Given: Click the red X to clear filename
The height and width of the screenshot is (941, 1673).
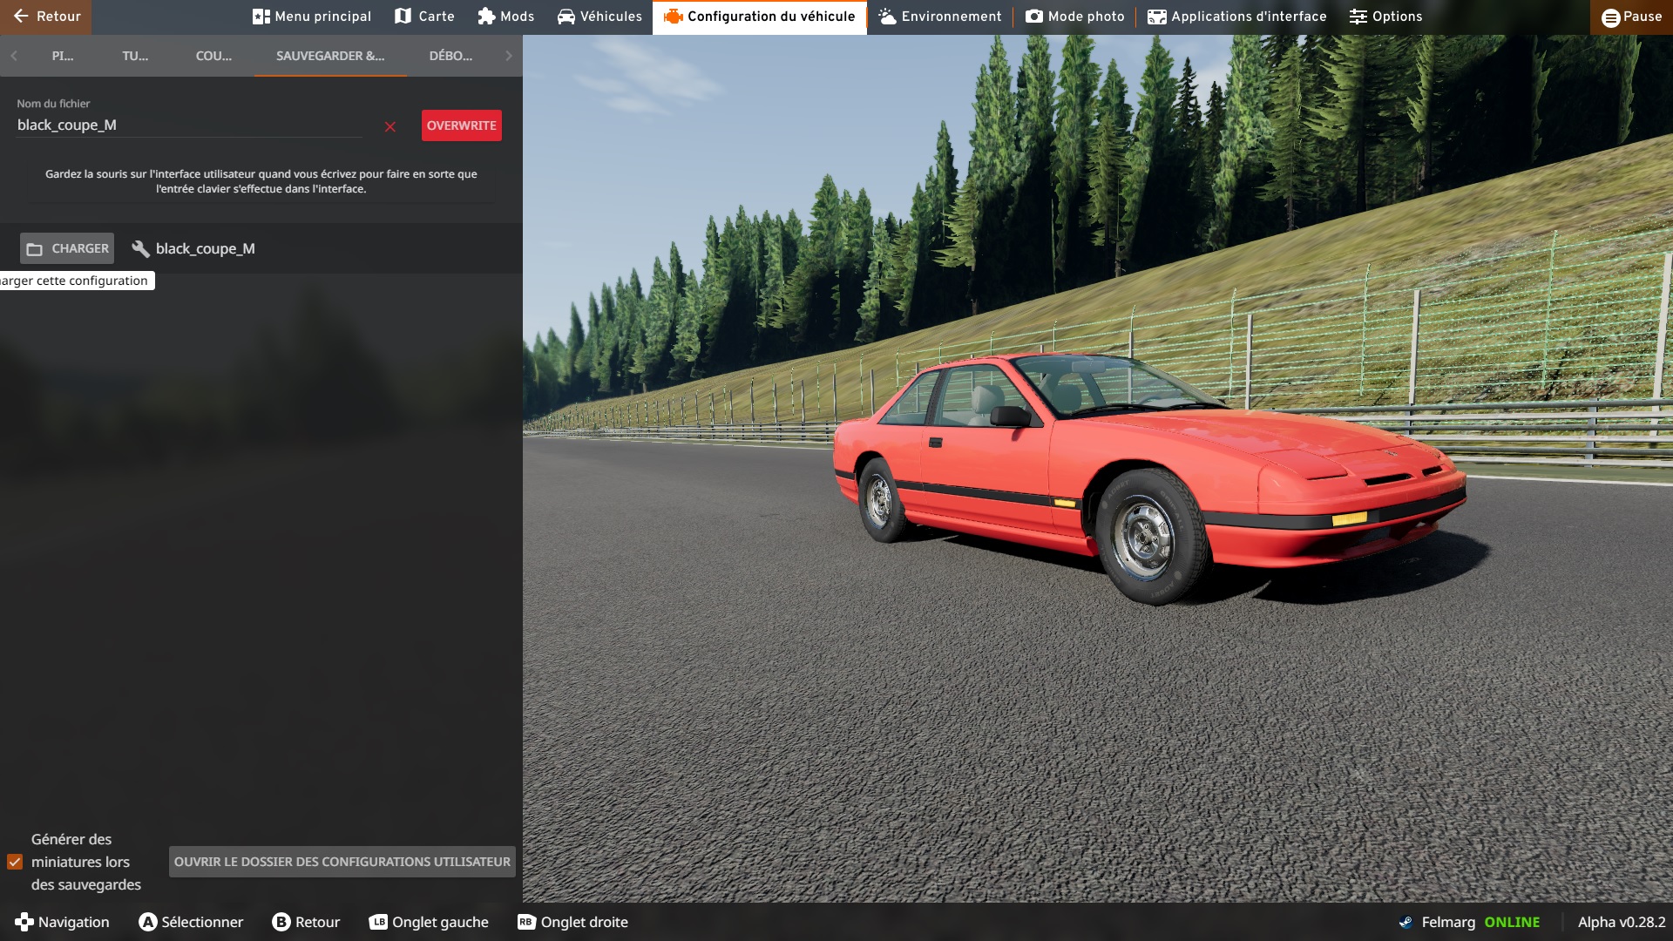Looking at the screenshot, I should 390,127.
